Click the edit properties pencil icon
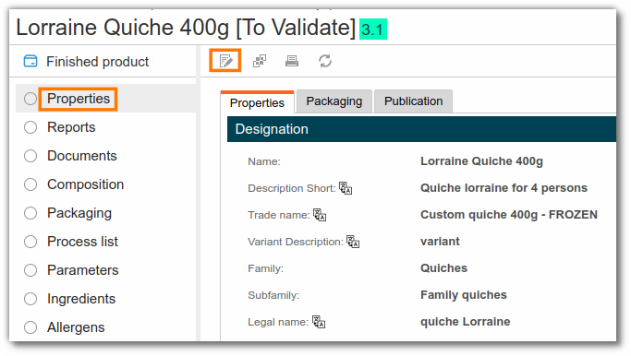 [225, 61]
